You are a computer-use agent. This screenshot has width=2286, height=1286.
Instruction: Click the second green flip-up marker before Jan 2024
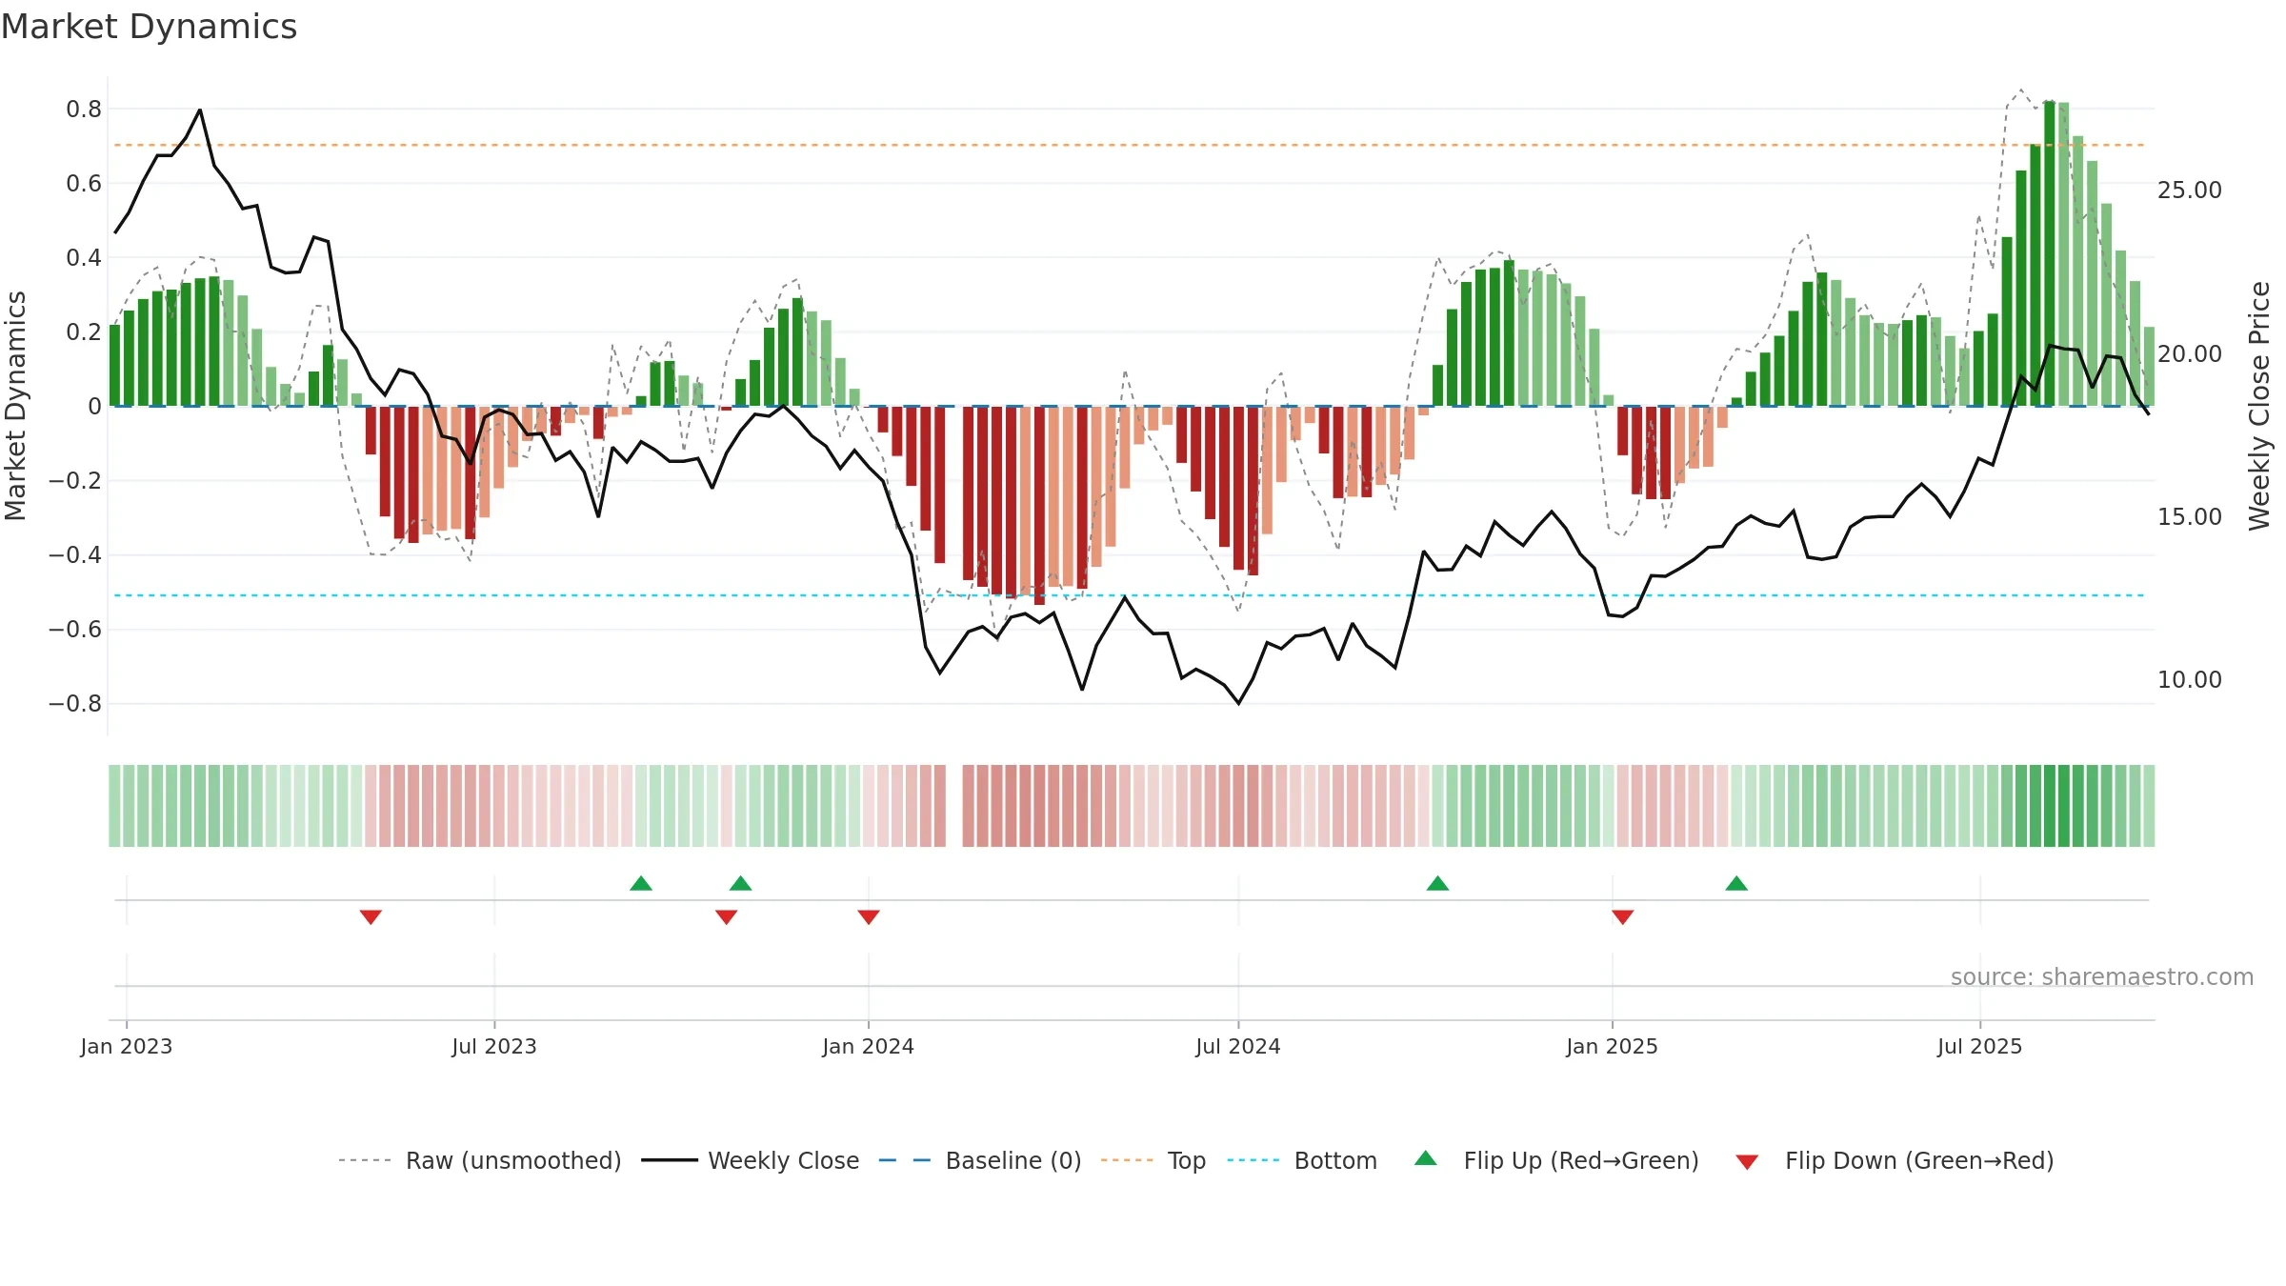click(x=741, y=883)
